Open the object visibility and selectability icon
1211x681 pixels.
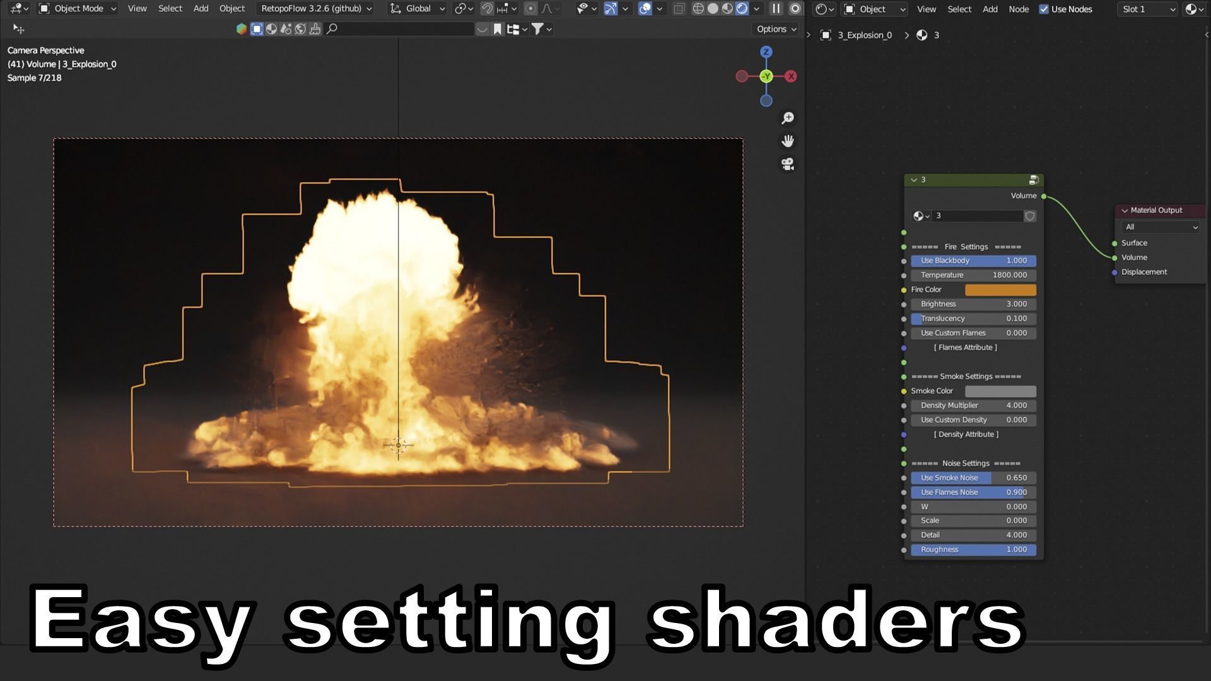pyautogui.click(x=587, y=9)
